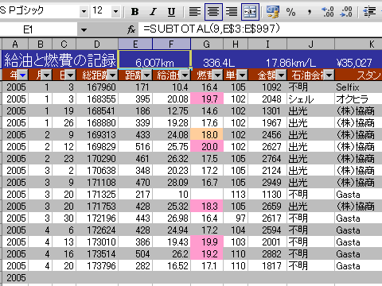Select cell with total distance 171325
Viewport: 382px width, 286px height.
pyautogui.click(x=97, y=195)
